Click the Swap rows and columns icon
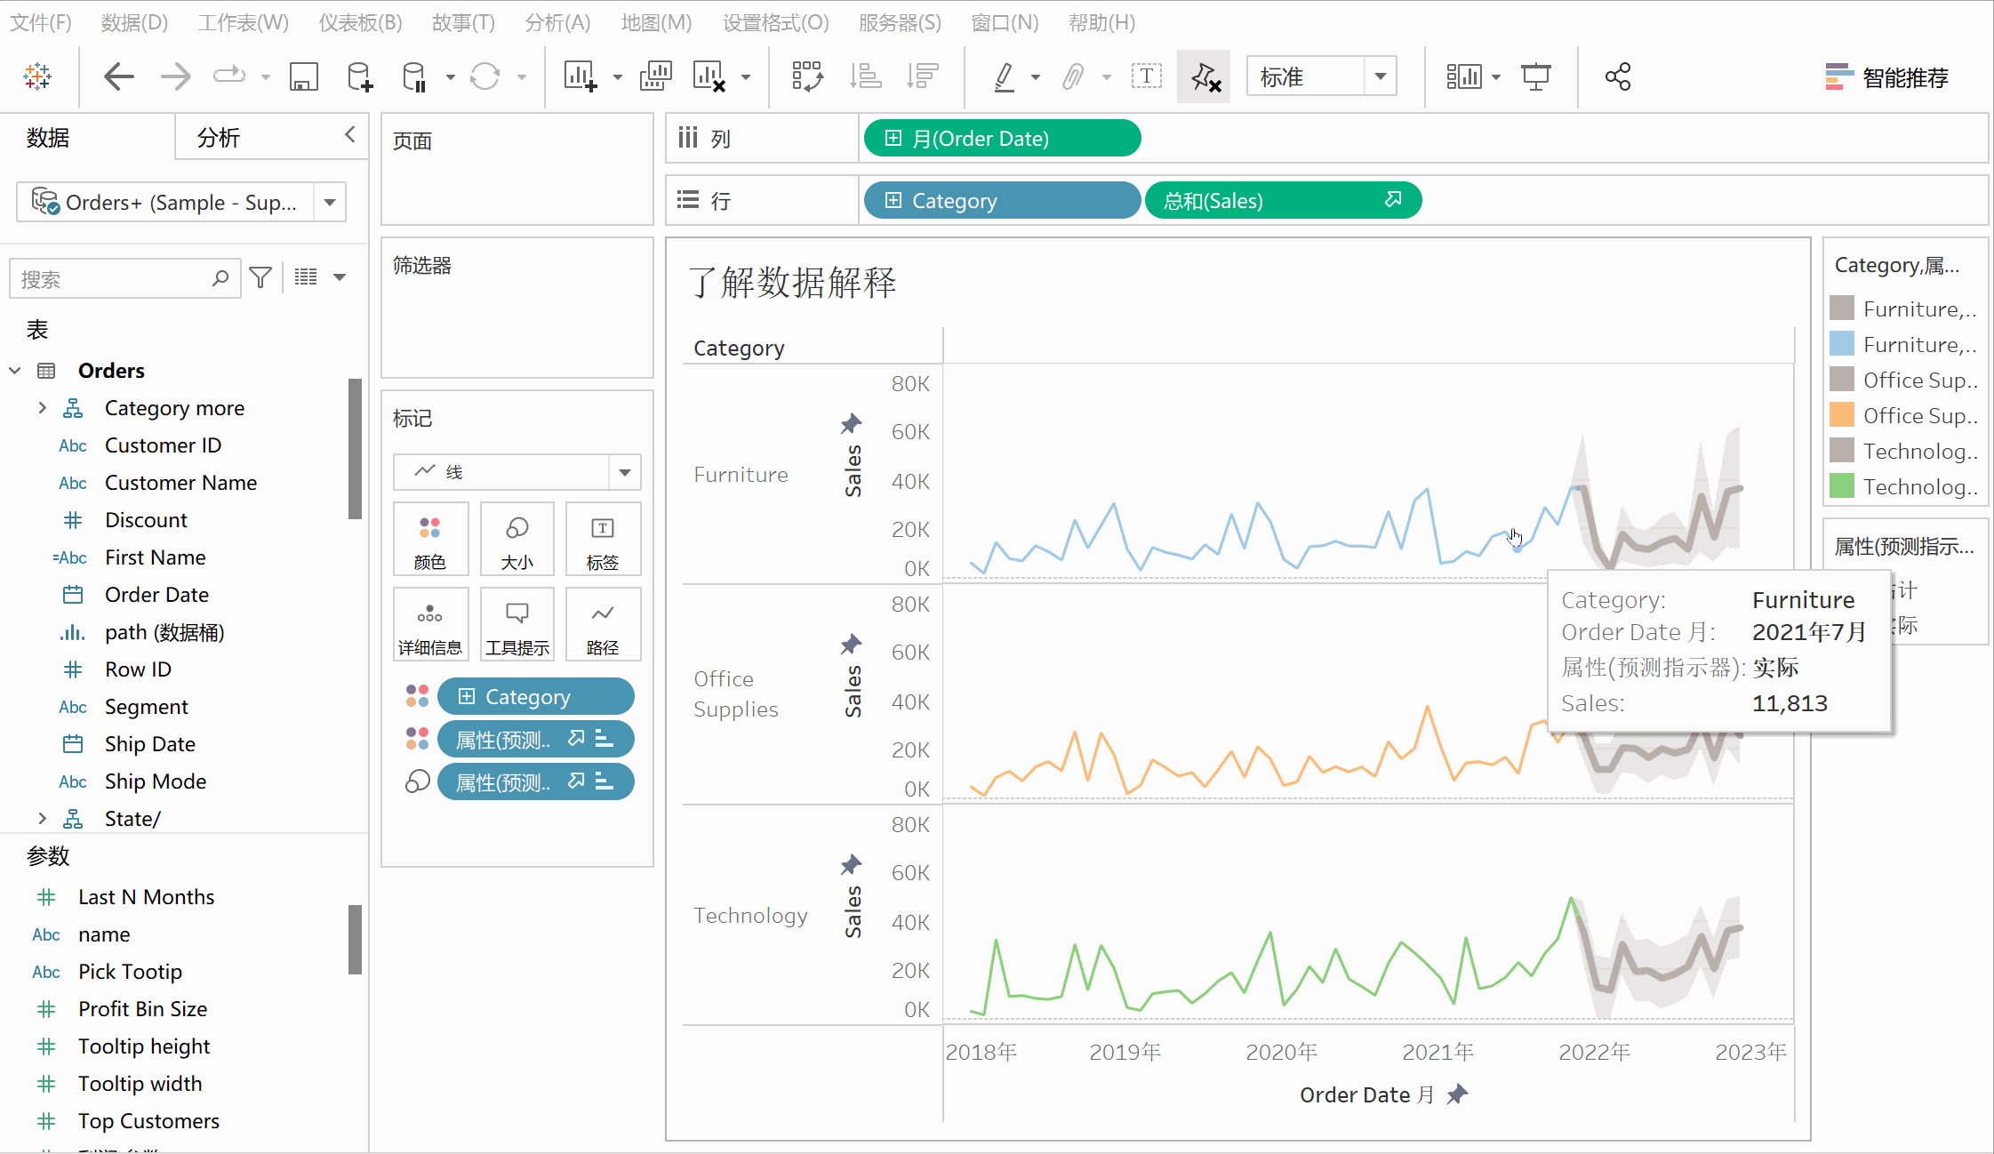 (x=807, y=77)
